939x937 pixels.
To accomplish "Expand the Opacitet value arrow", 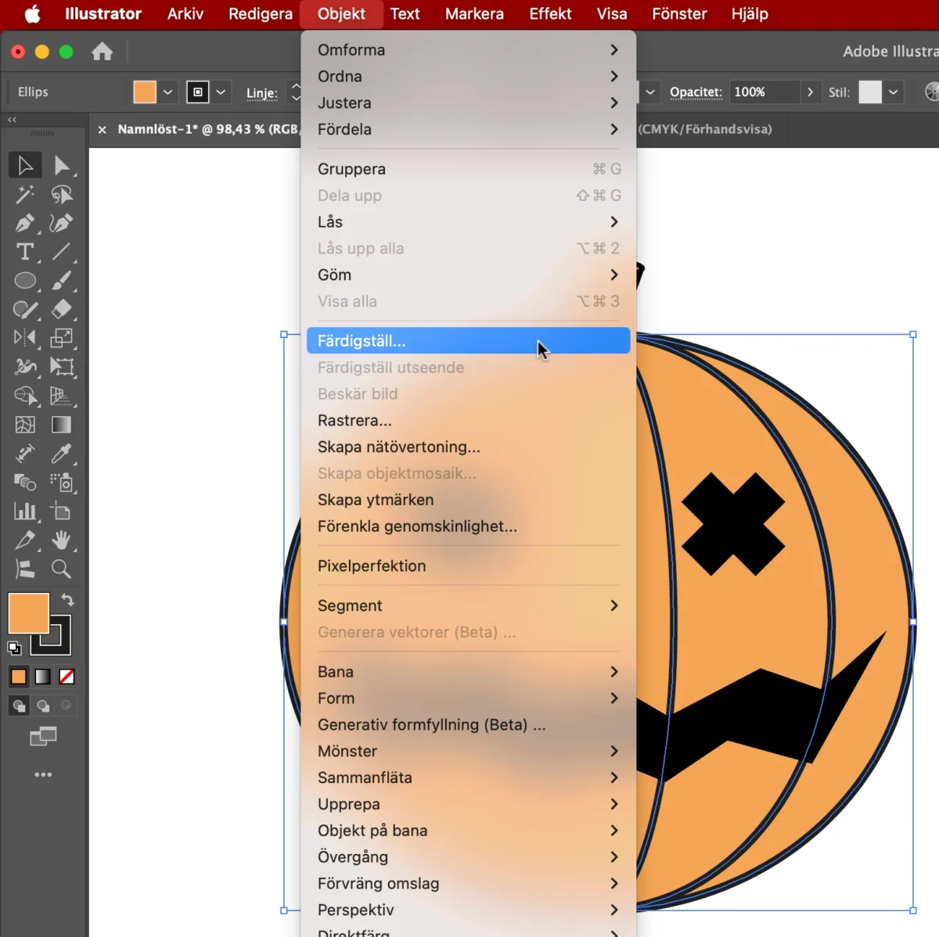I will point(810,92).
